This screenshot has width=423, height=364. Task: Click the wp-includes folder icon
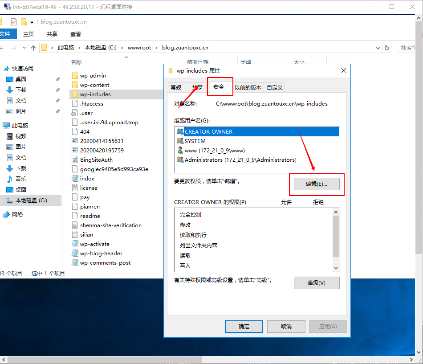75,94
